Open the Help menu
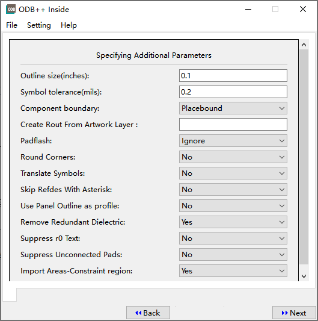 coord(69,25)
